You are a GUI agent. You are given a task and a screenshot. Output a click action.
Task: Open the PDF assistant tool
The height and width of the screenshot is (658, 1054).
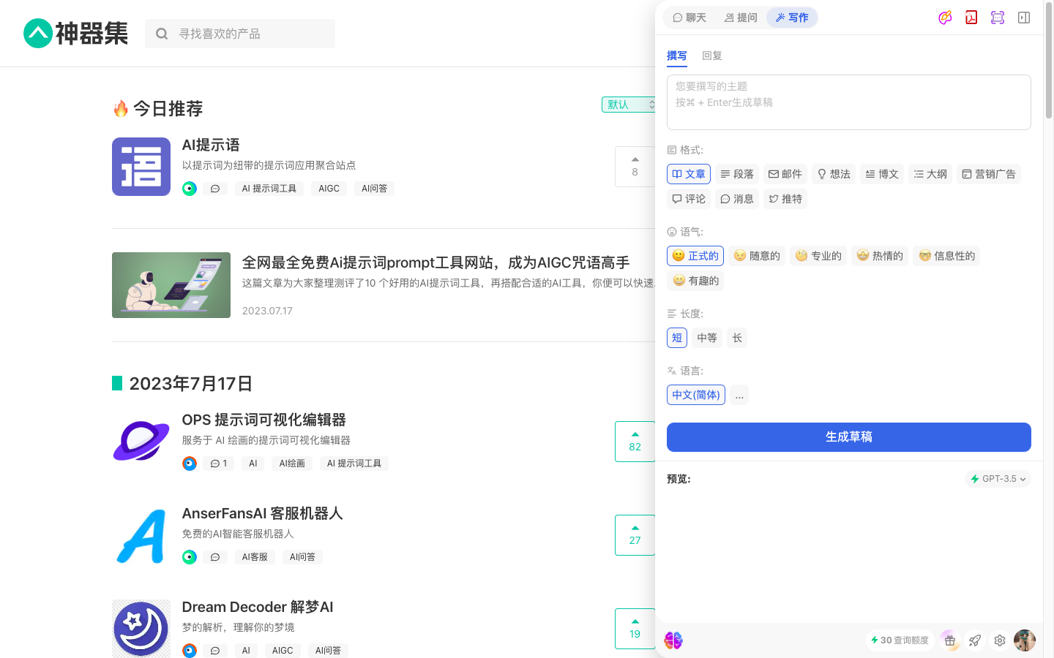click(971, 17)
